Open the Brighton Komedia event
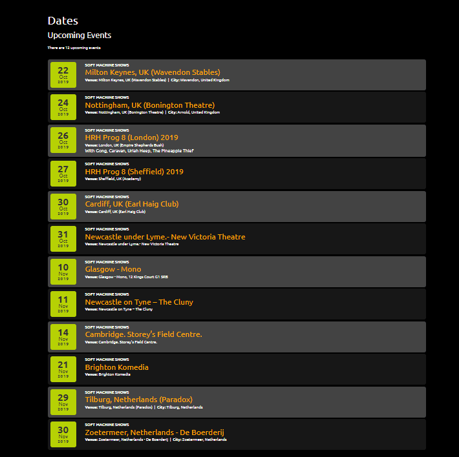 click(x=116, y=367)
